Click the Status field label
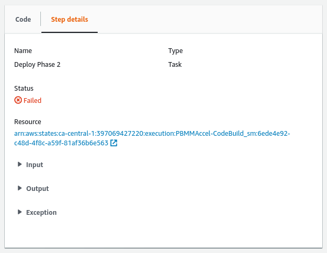Viewport: 327px width, 253px height. coord(24,88)
